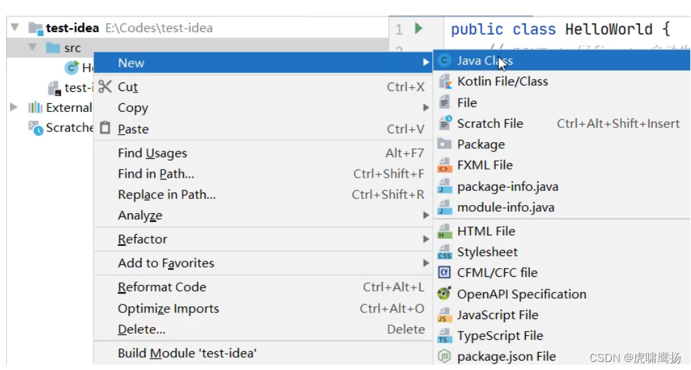Create a new HTML File
Screen dimensions: 691x370
coord(562,231)
